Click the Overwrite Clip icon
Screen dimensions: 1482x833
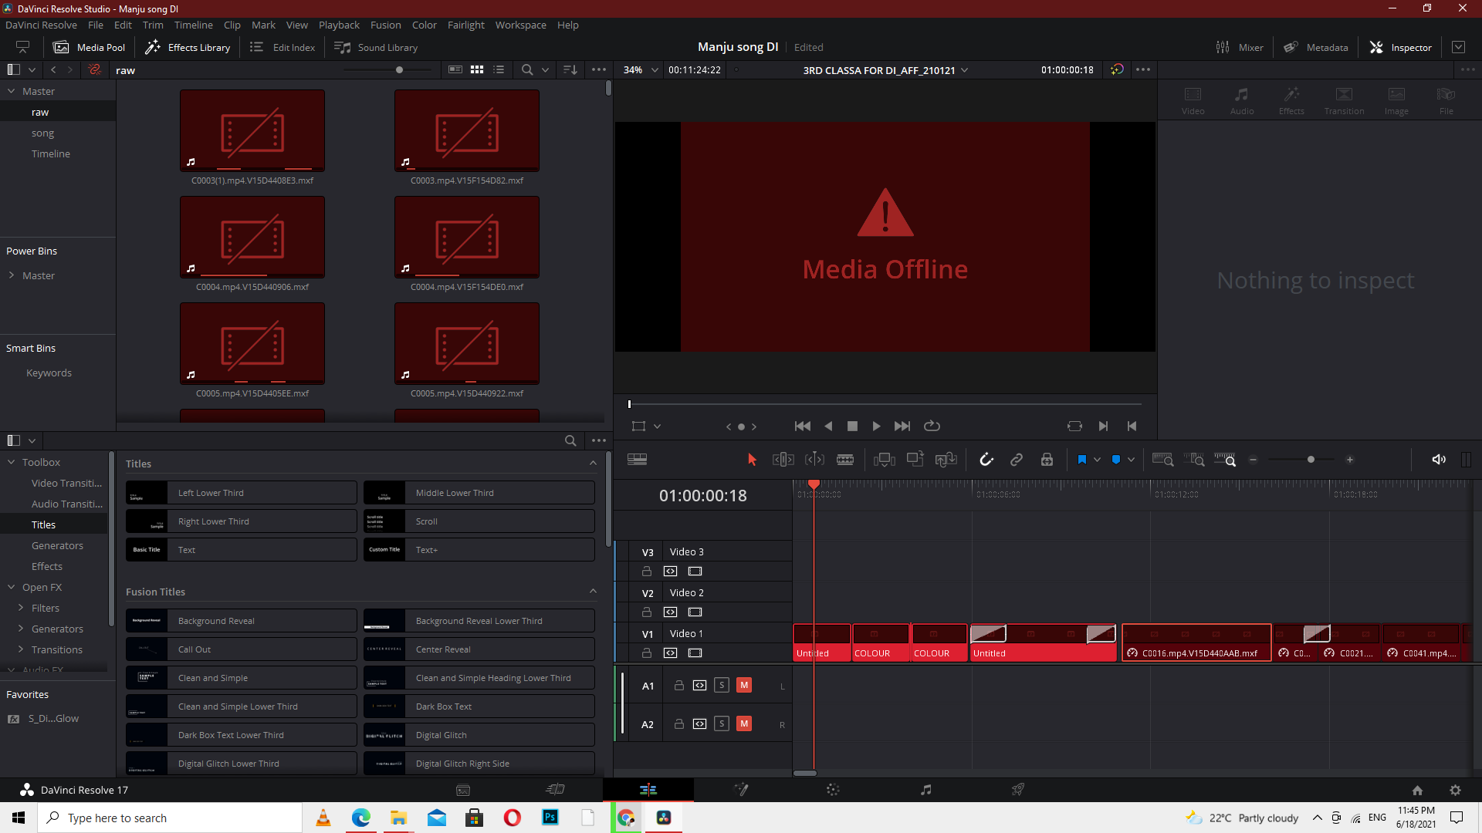pyautogui.click(x=915, y=460)
